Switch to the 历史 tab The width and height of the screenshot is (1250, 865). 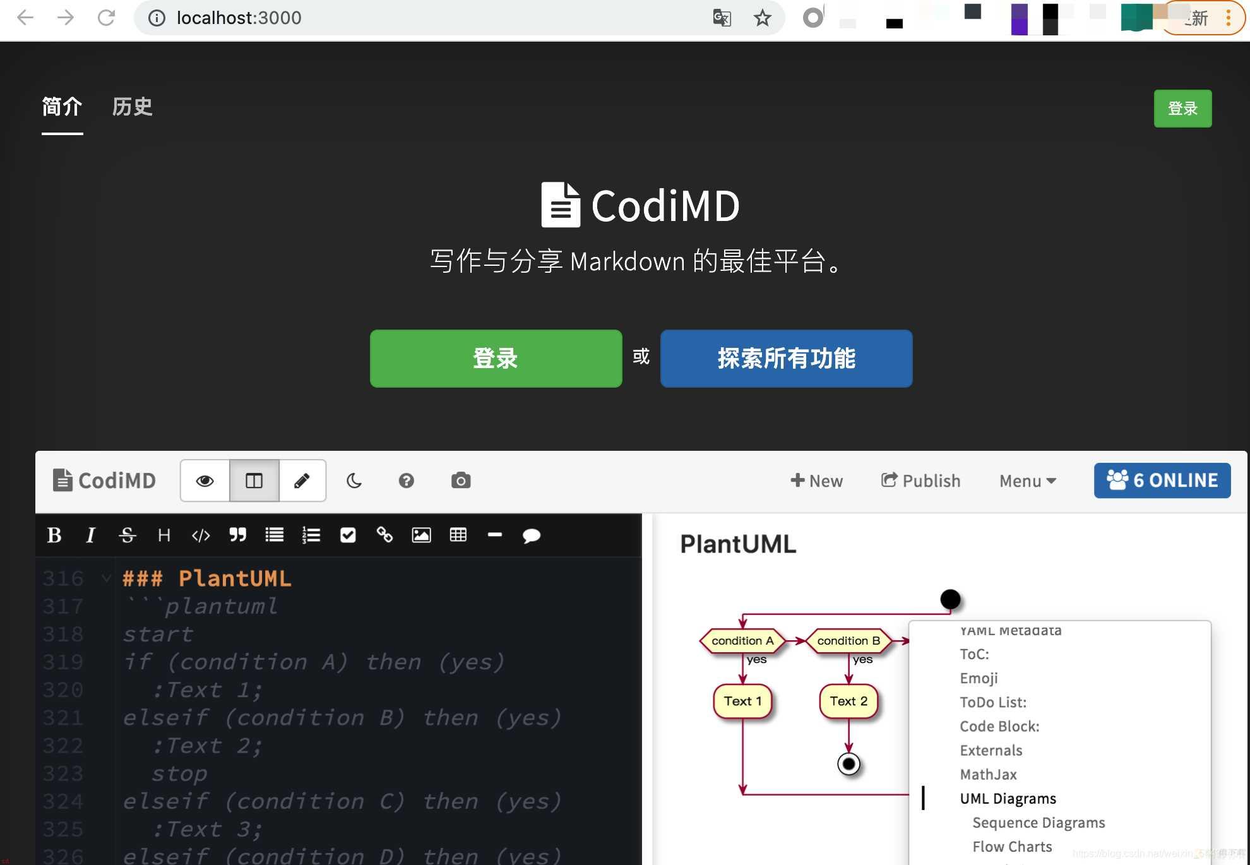click(133, 107)
